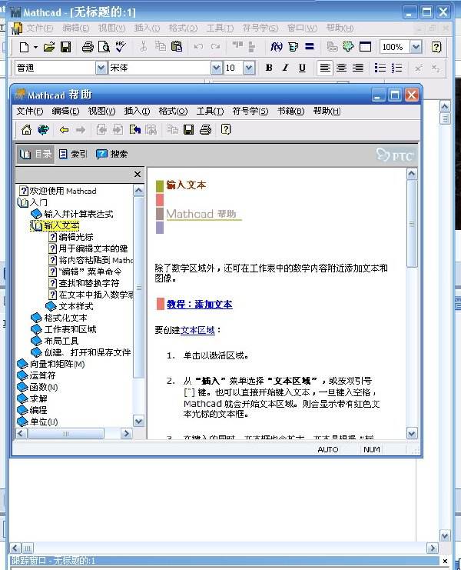Click Print icon in Mathcad main toolbar
The image size is (461, 570).
(88, 47)
